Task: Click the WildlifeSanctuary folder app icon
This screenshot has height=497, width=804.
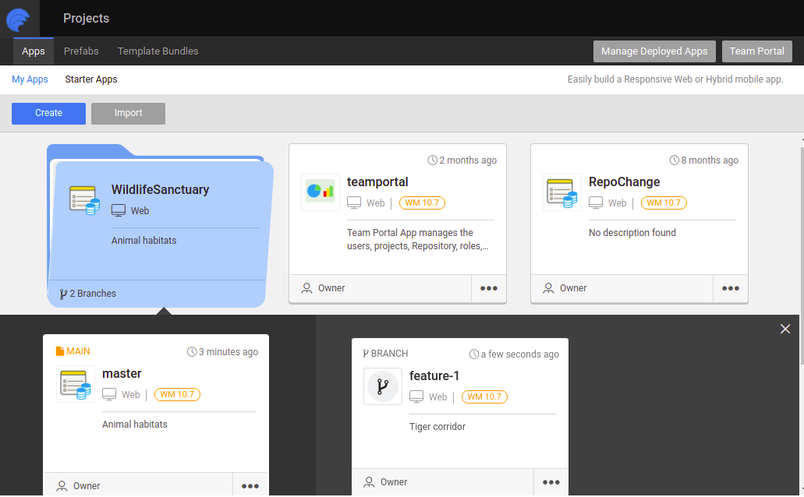Action: coord(84,200)
